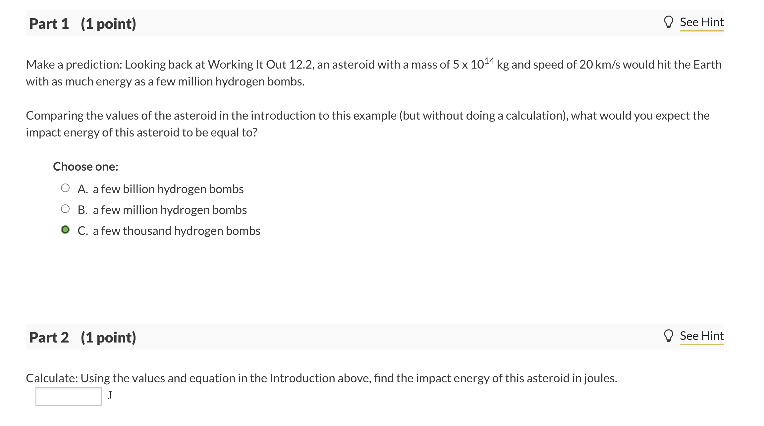764x426 pixels.
Task: Select answer C, a few thousand hydrogen bombs
Action: [66, 229]
